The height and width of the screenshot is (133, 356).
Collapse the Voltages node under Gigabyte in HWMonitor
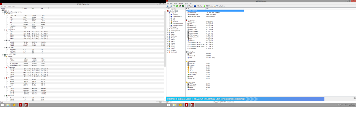[x=4, y=14]
